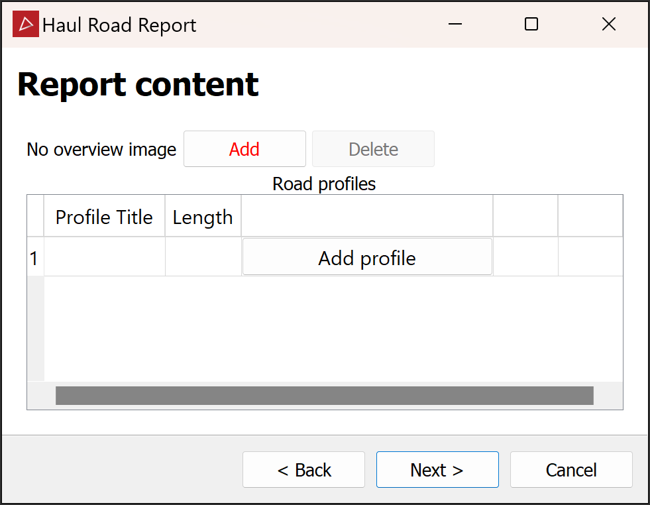Select the Length column header

tap(203, 217)
